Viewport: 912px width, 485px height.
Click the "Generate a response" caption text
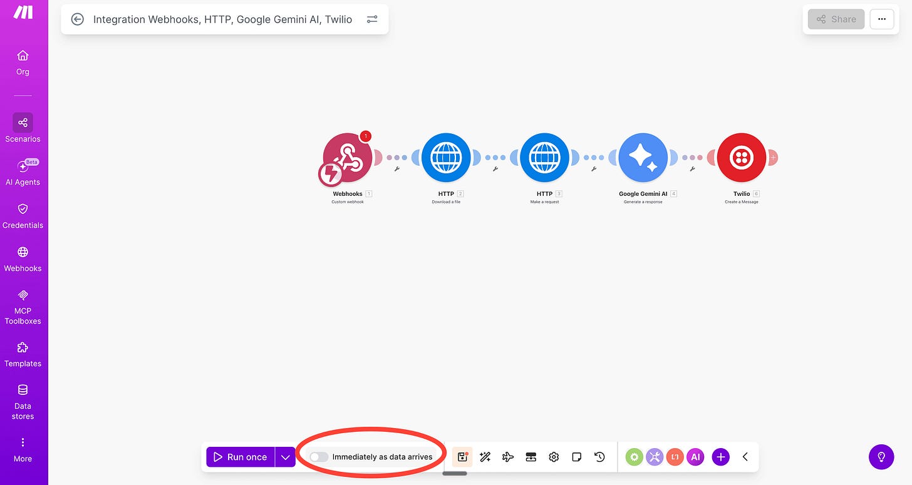pos(643,202)
